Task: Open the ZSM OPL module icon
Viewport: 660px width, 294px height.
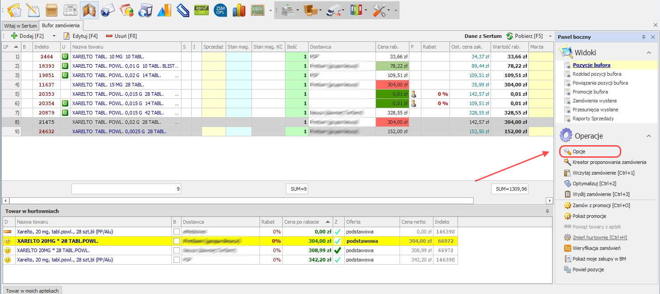Action: click(220, 10)
